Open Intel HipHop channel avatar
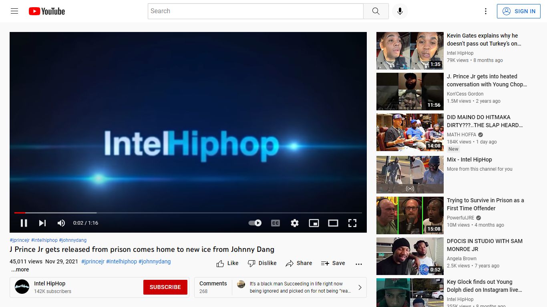 point(22,287)
